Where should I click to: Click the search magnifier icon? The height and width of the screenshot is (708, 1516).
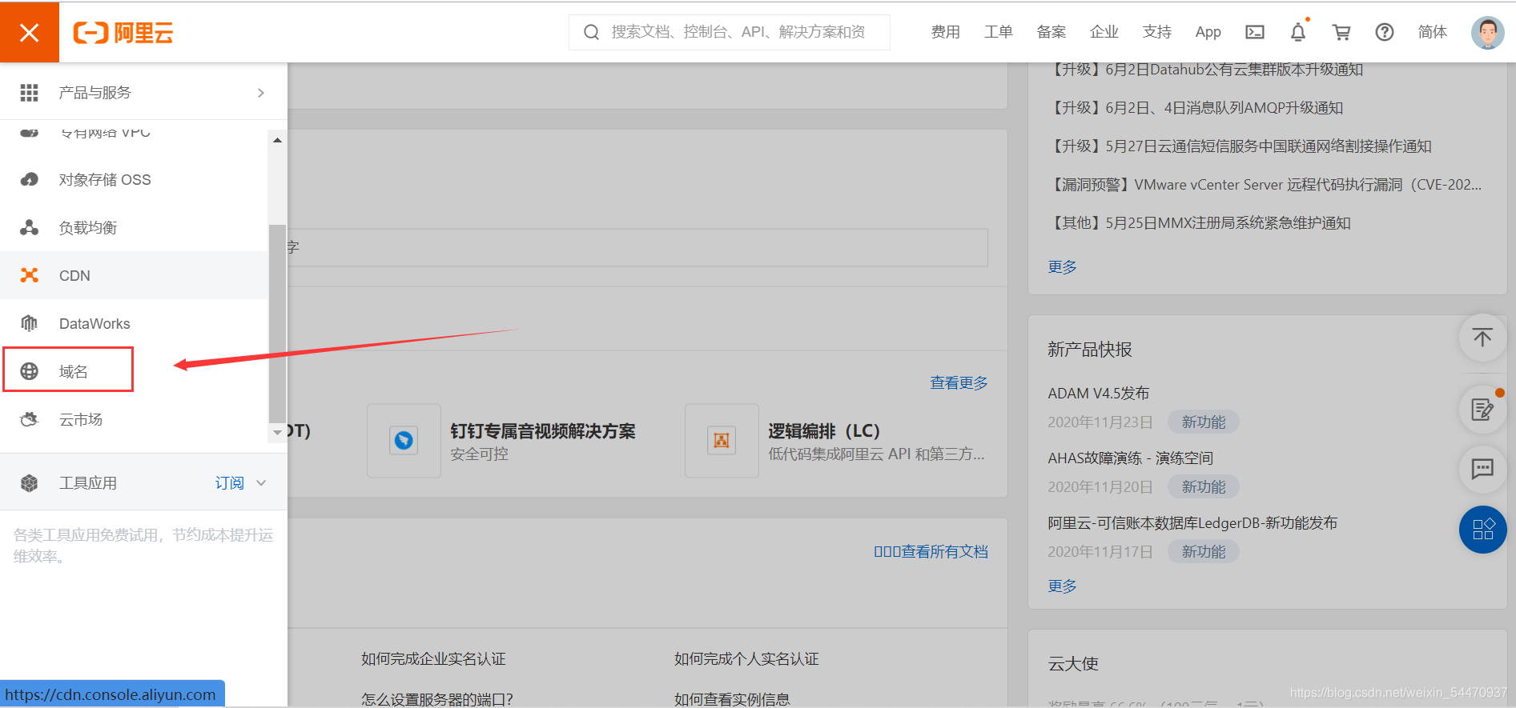591,32
